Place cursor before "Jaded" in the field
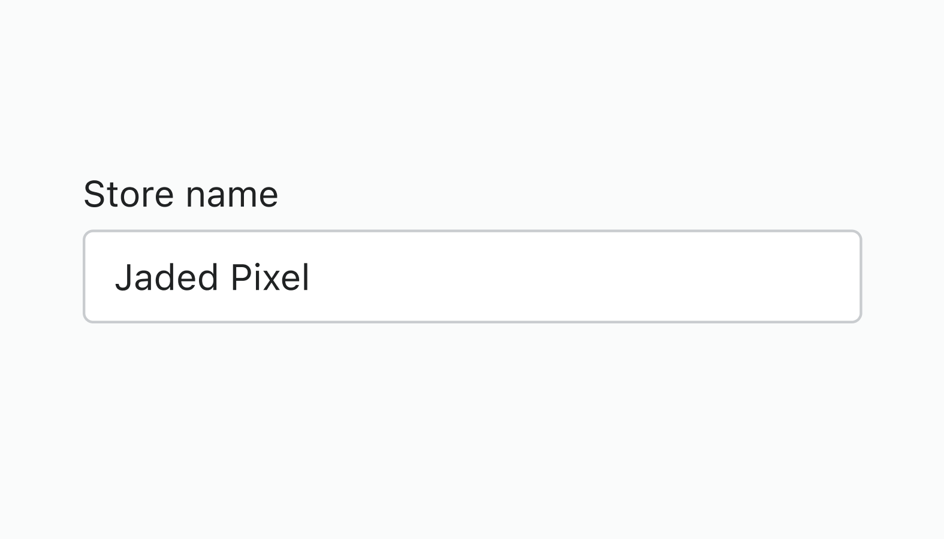Viewport: 944px width, 539px height. tap(114, 278)
